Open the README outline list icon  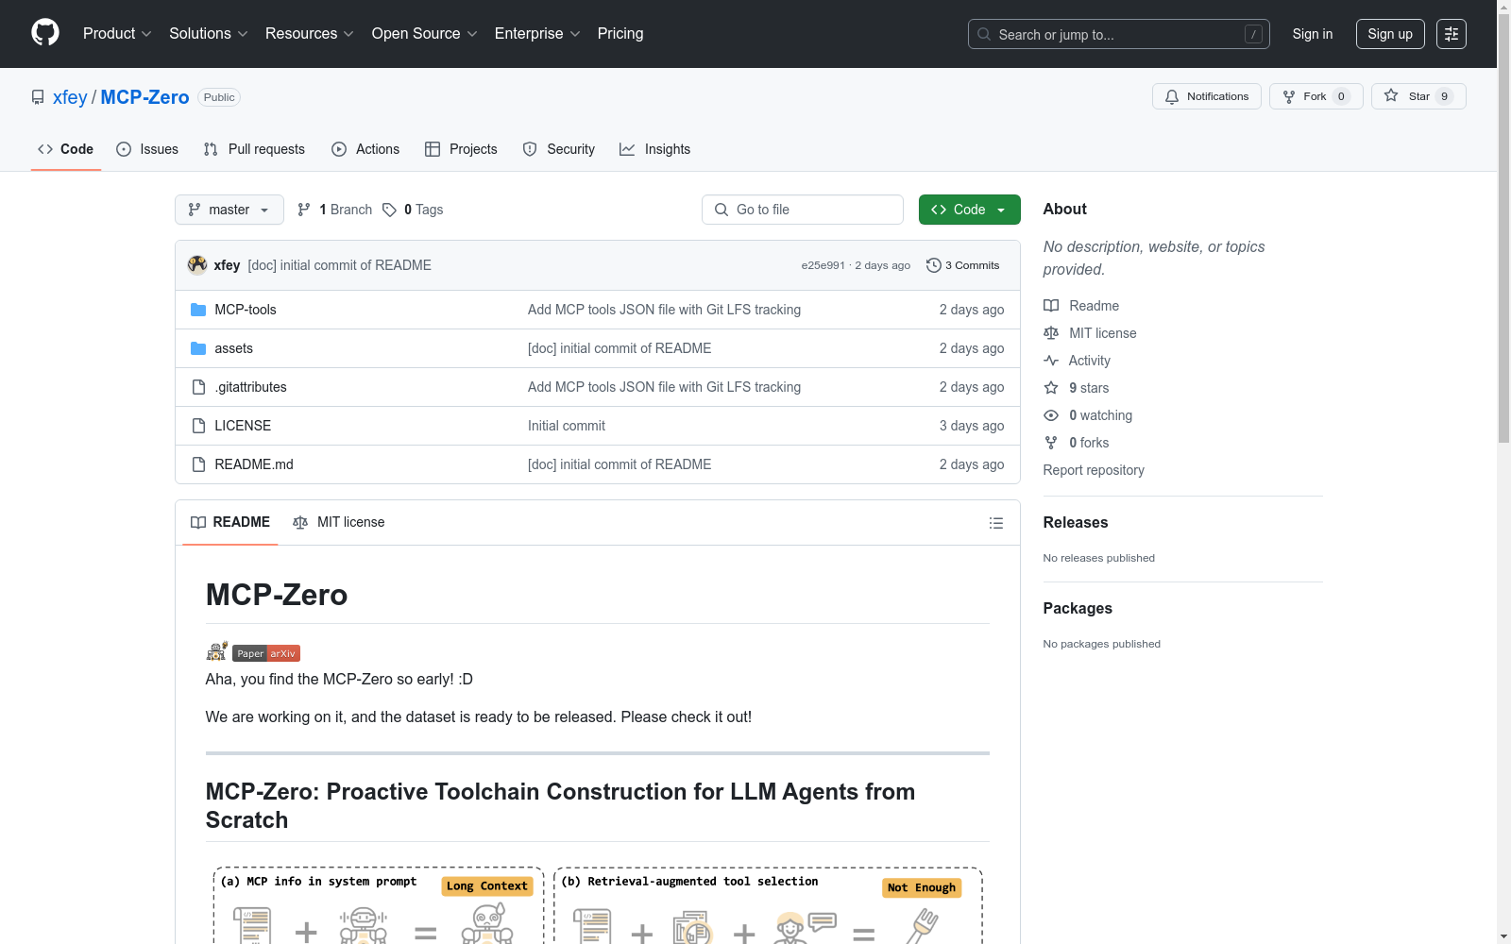click(x=995, y=523)
